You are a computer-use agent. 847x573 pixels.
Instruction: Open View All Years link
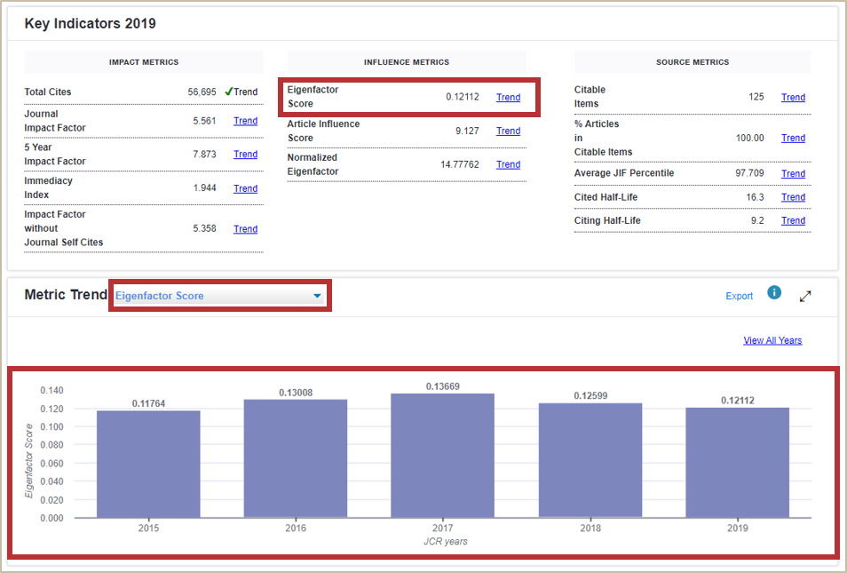point(772,340)
